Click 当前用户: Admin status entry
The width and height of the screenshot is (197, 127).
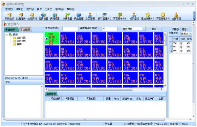coord(179,124)
